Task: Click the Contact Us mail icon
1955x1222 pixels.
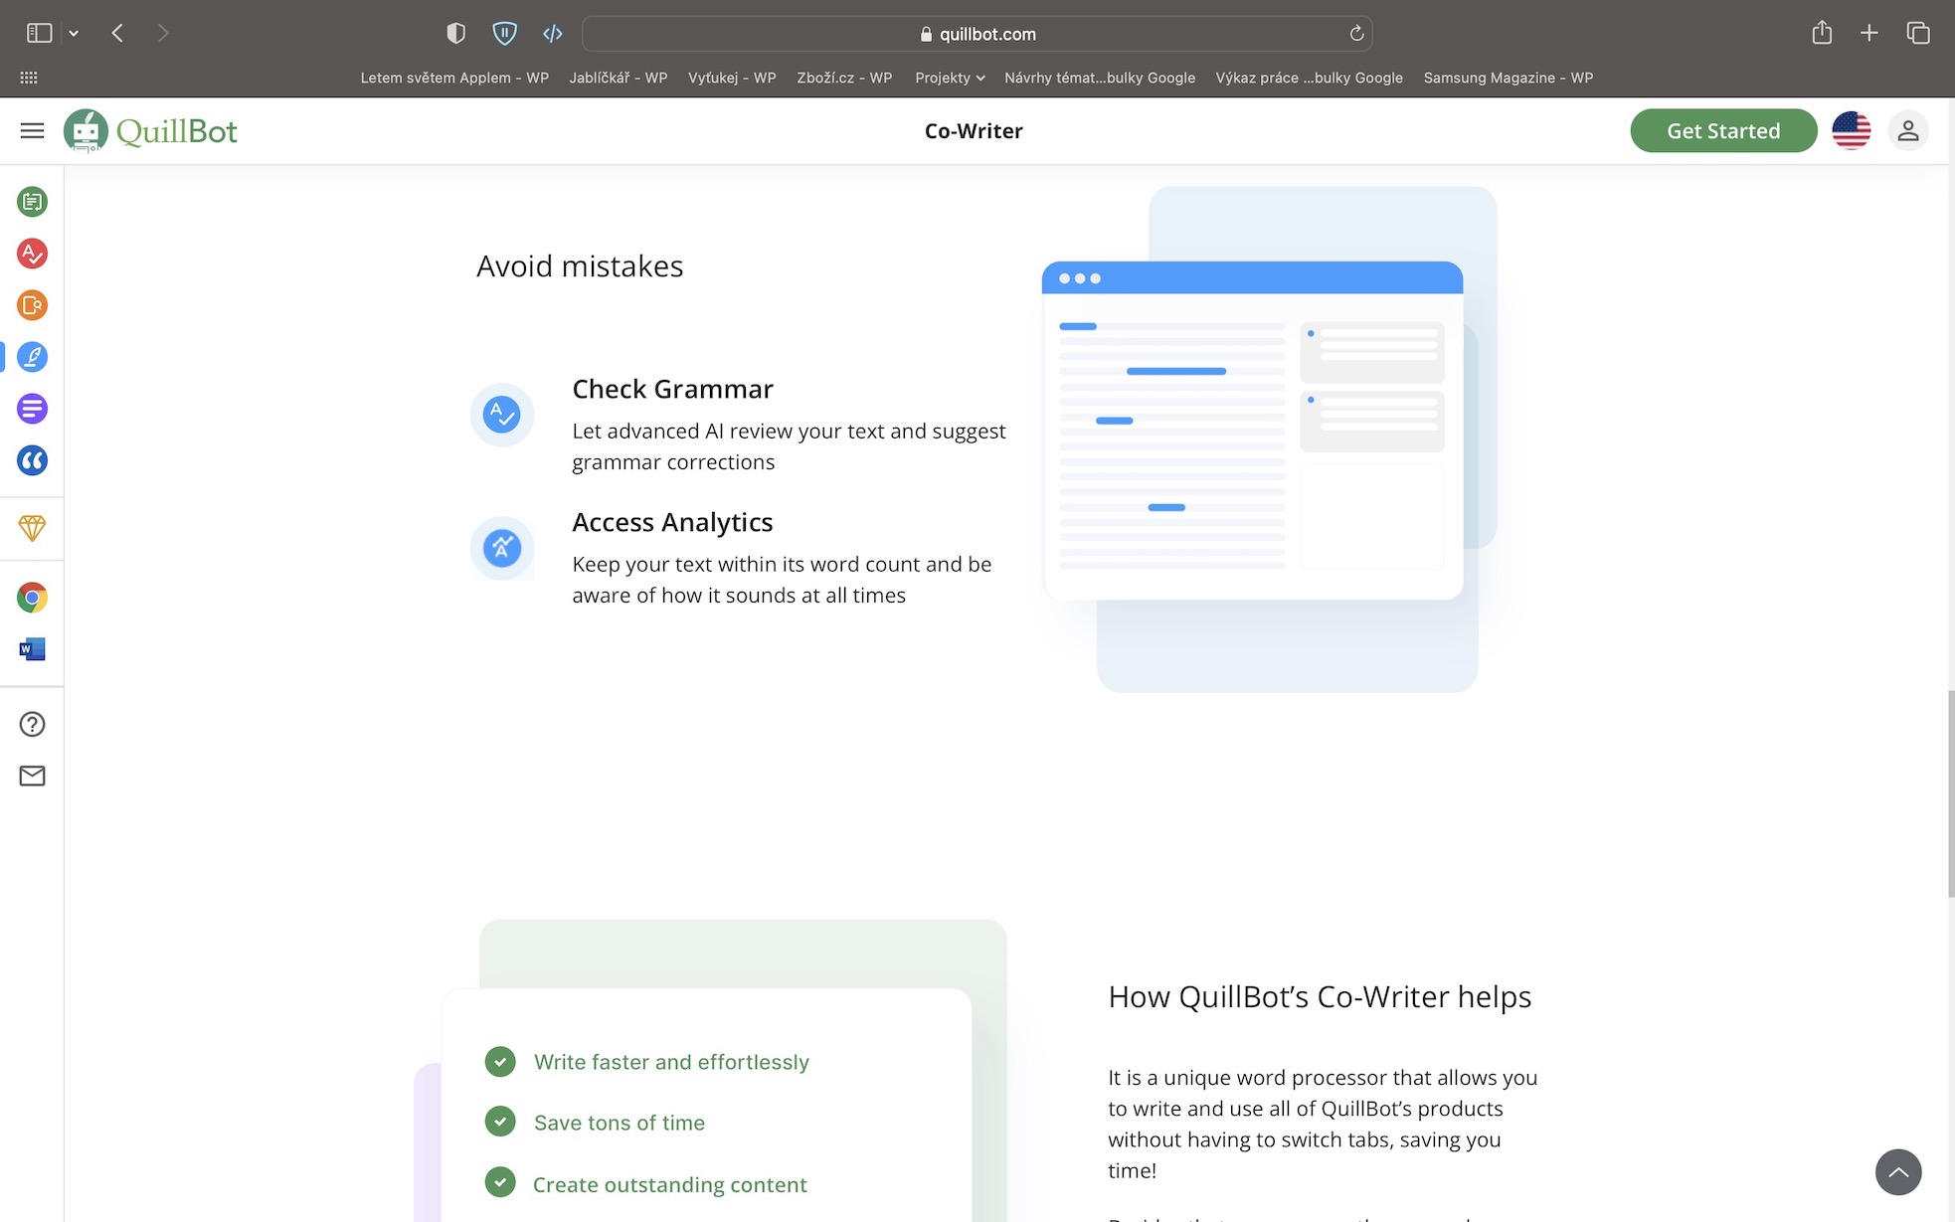Action: click(x=32, y=776)
